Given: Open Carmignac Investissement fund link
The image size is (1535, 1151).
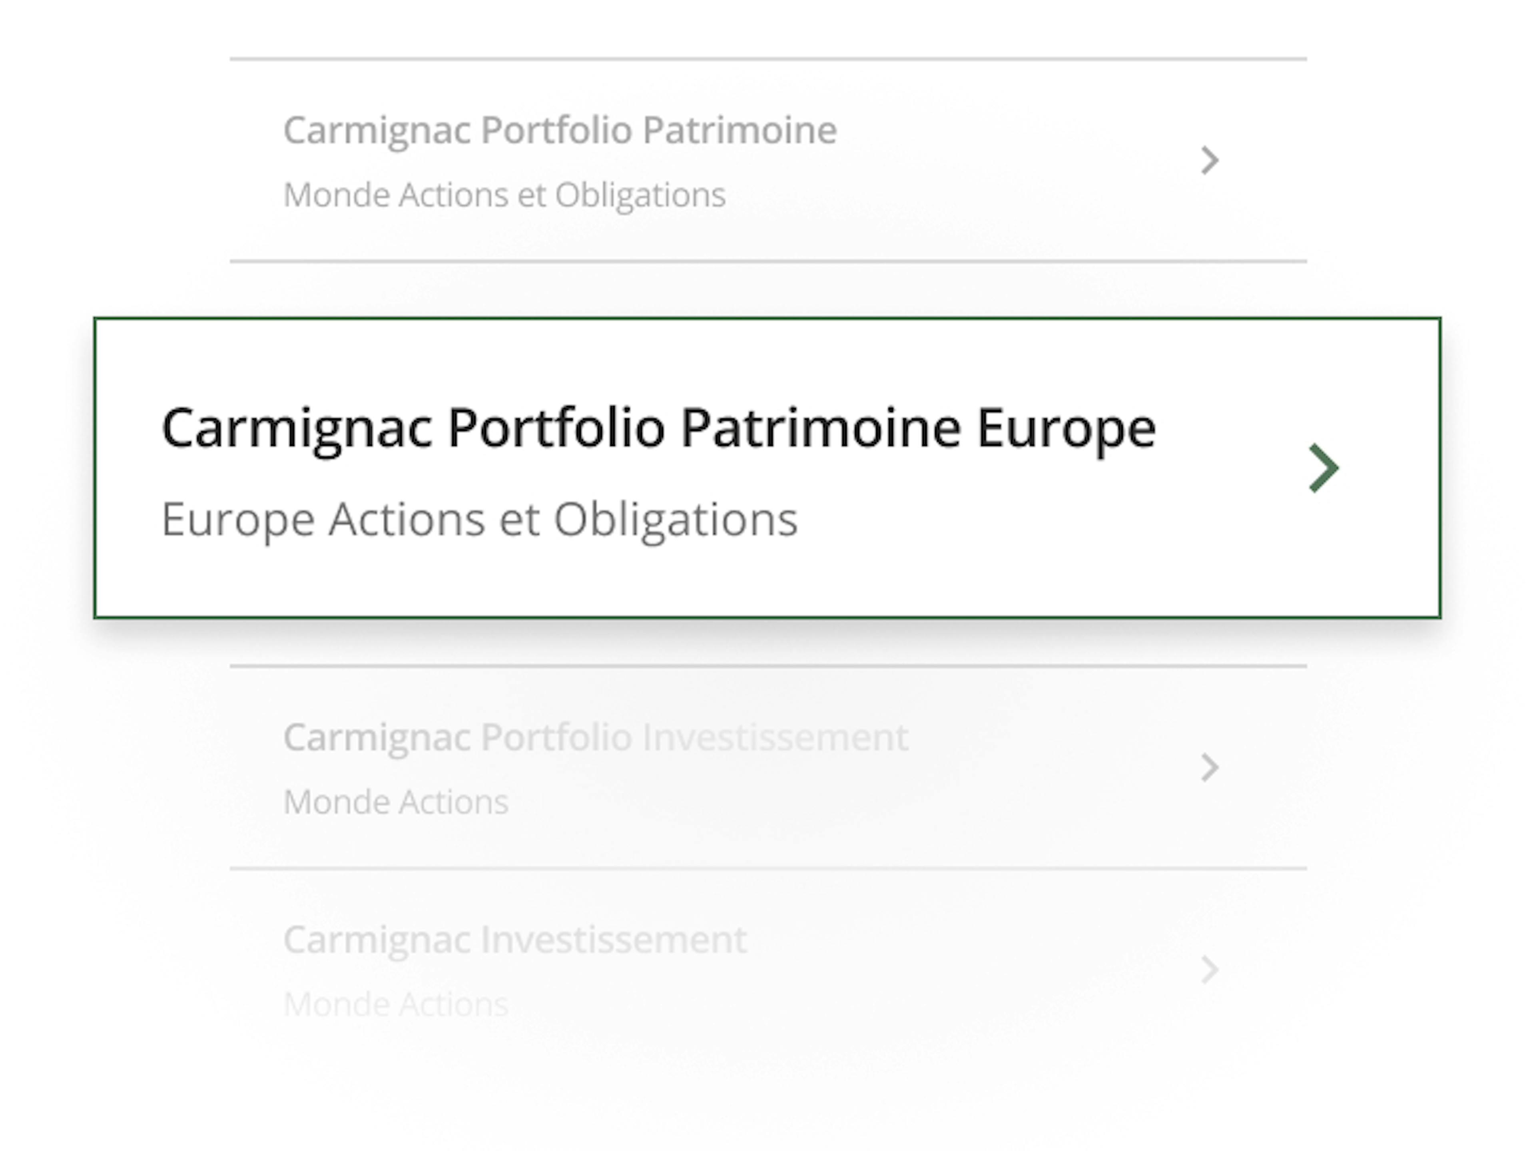Looking at the screenshot, I should pos(515,940).
